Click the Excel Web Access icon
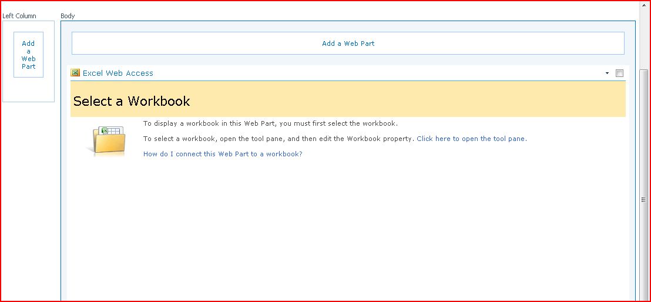Viewport: 651px width, 302px height. (75, 73)
